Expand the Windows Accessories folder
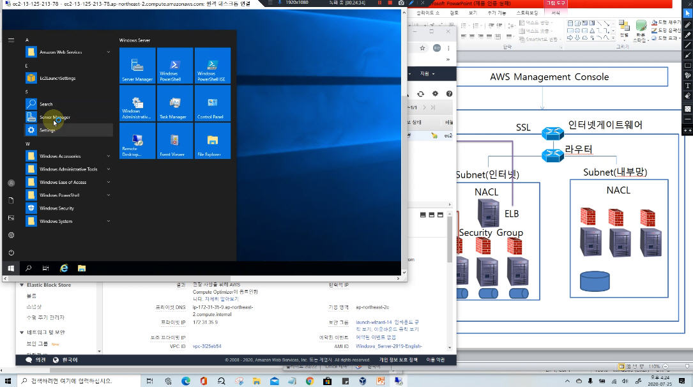Image resolution: width=693 pixels, height=387 pixels. 68,156
